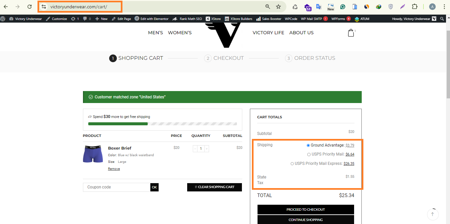Open the ATUM menu
Image resolution: width=450 pixels, height=224 pixels.
pyautogui.click(x=362, y=19)
